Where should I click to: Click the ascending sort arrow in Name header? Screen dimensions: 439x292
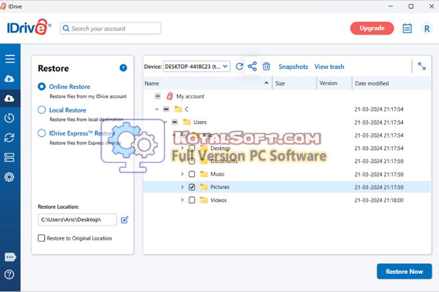266,83
